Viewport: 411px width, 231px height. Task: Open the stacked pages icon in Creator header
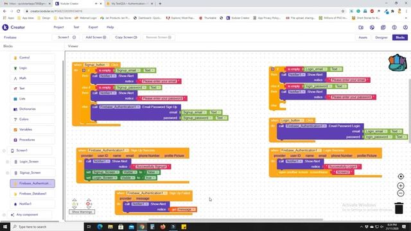tap(383, 27)
